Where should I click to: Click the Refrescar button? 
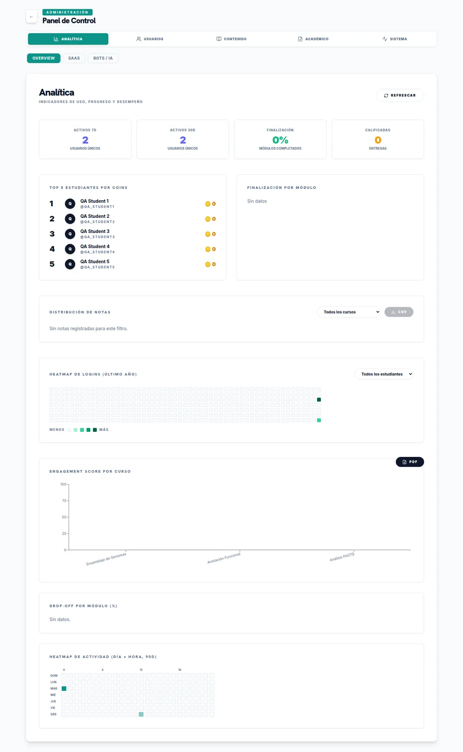[400, 95]
